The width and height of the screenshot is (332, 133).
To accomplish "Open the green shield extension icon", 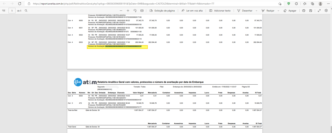I will (x=288, y=4).
